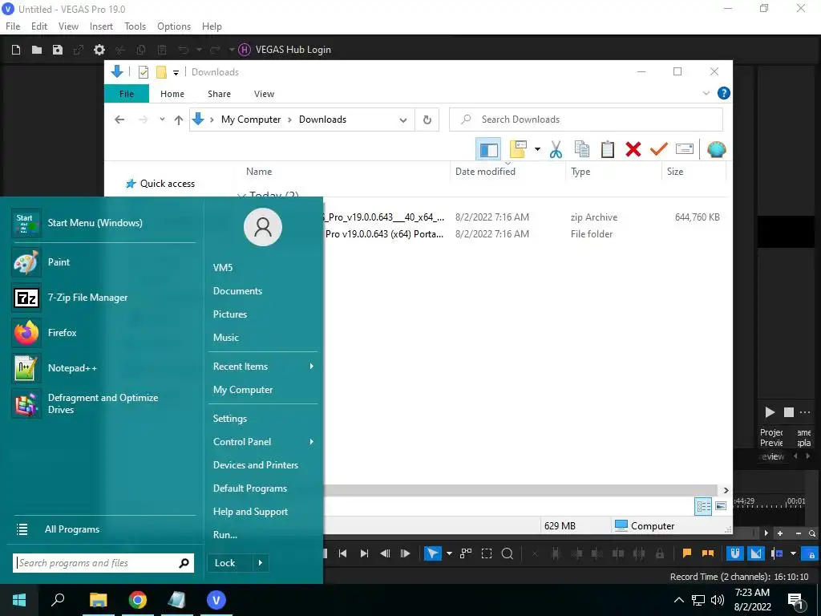Image resolution: width=821 pixels, height=616 pixels.
Task: Click the VEGAS open folder icon
Action: (37, 50)
